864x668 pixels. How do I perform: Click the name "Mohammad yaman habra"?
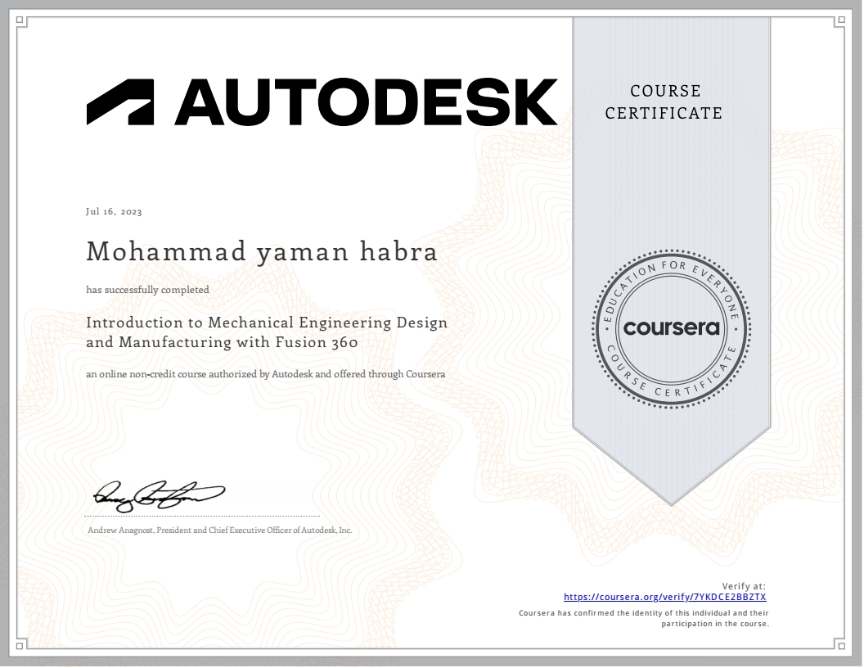(262, 252)
